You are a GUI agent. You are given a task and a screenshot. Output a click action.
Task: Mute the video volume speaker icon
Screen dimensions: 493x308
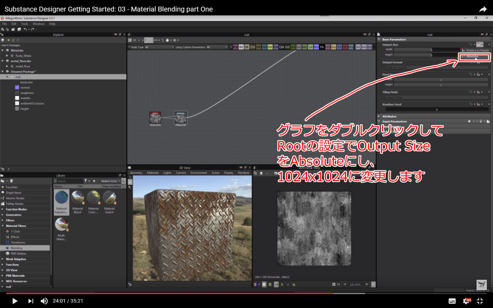(44, 301)
